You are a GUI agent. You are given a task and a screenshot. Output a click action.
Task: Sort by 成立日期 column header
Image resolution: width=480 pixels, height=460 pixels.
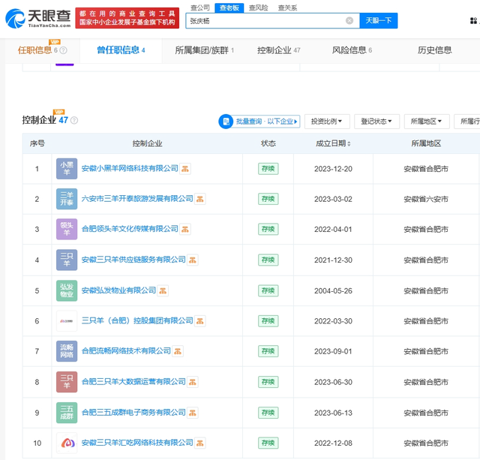click(332, 143)
